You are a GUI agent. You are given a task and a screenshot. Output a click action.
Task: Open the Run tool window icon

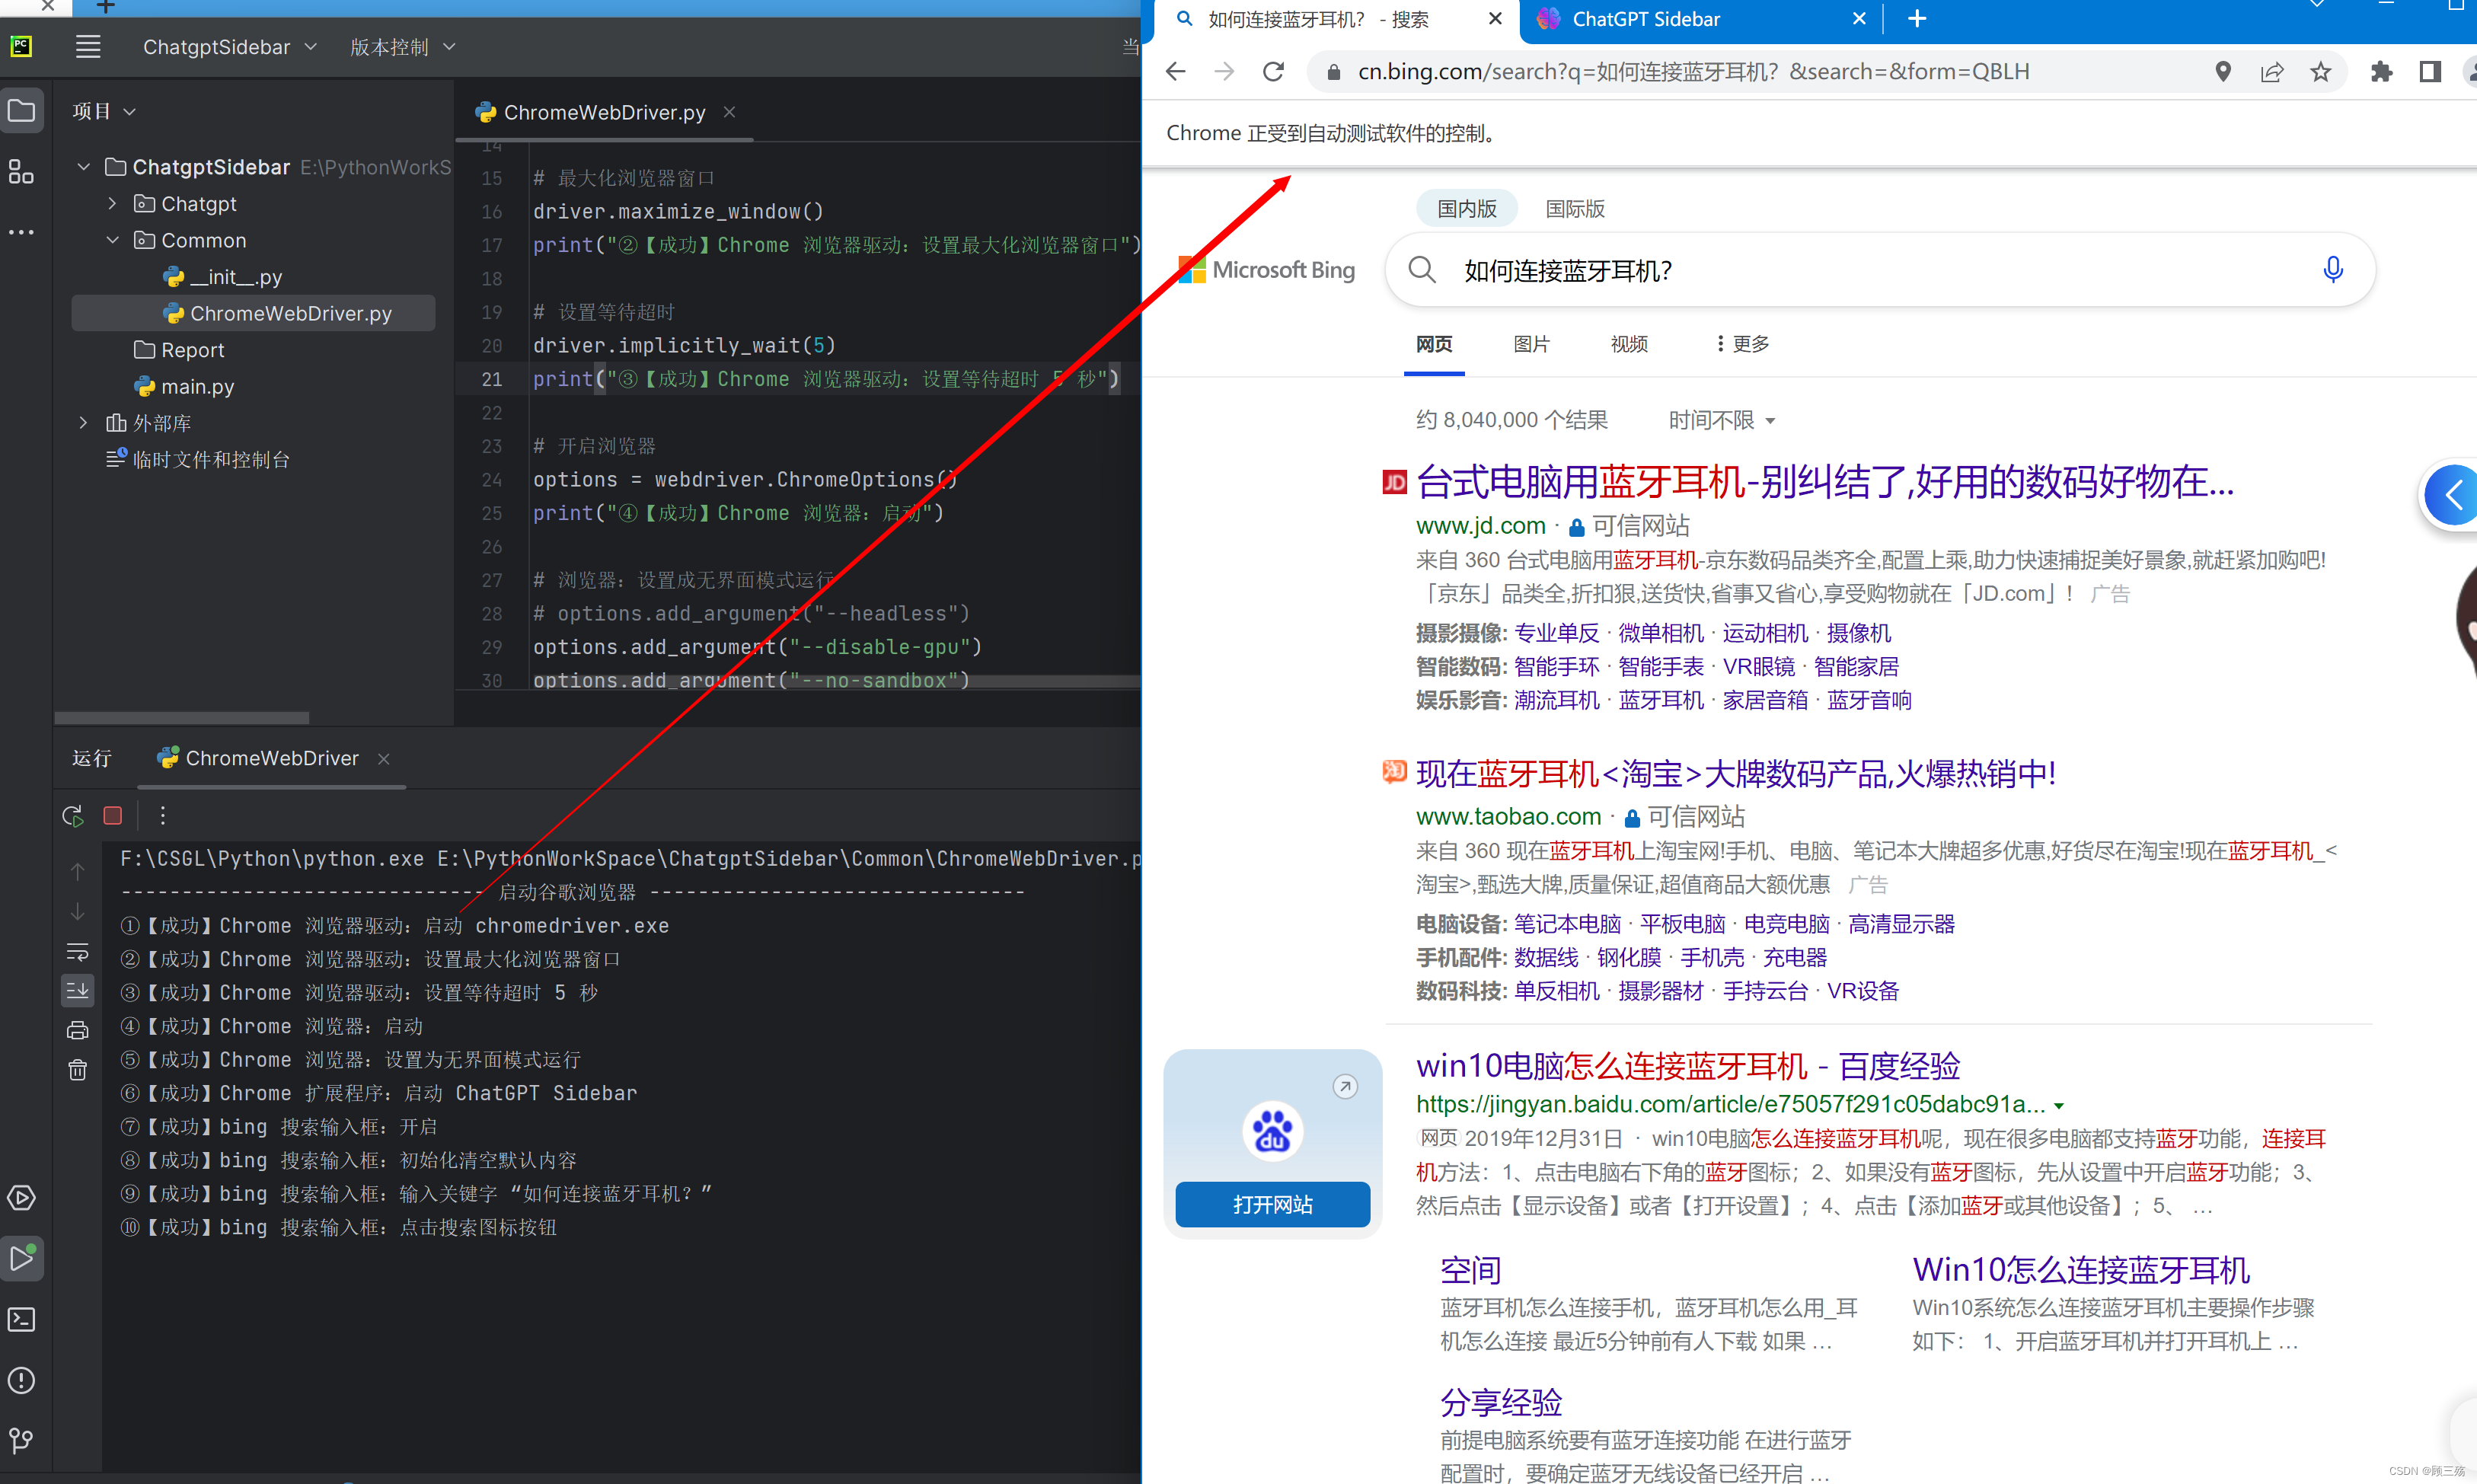coord(21,1259)
